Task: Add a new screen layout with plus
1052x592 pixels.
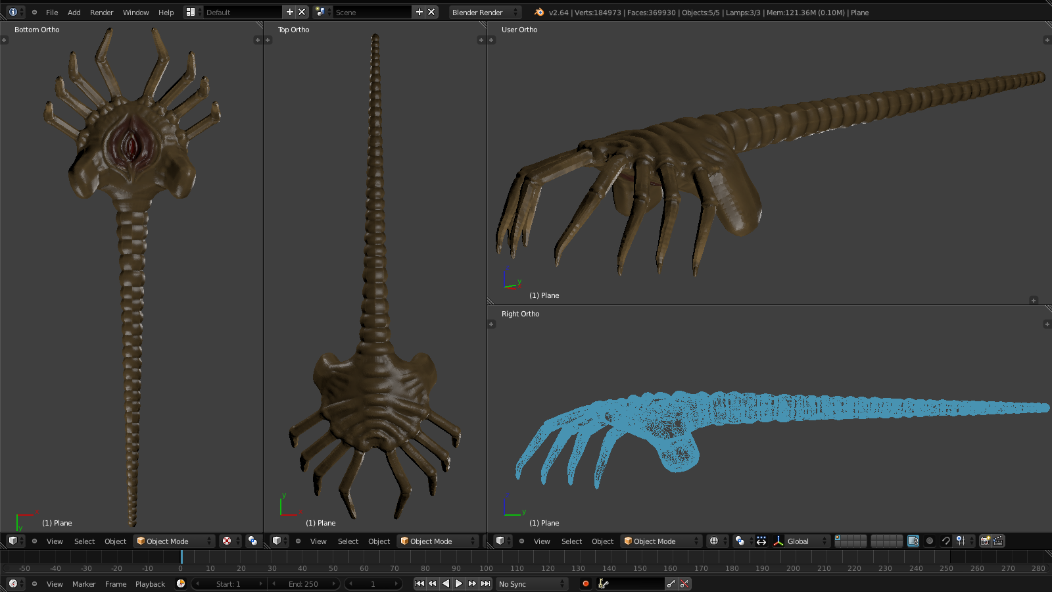Action: (x=289, y=12)
